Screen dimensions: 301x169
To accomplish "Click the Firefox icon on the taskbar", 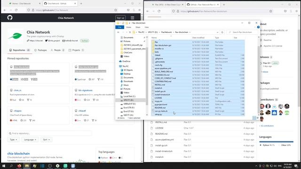I will tap(19, 166).
